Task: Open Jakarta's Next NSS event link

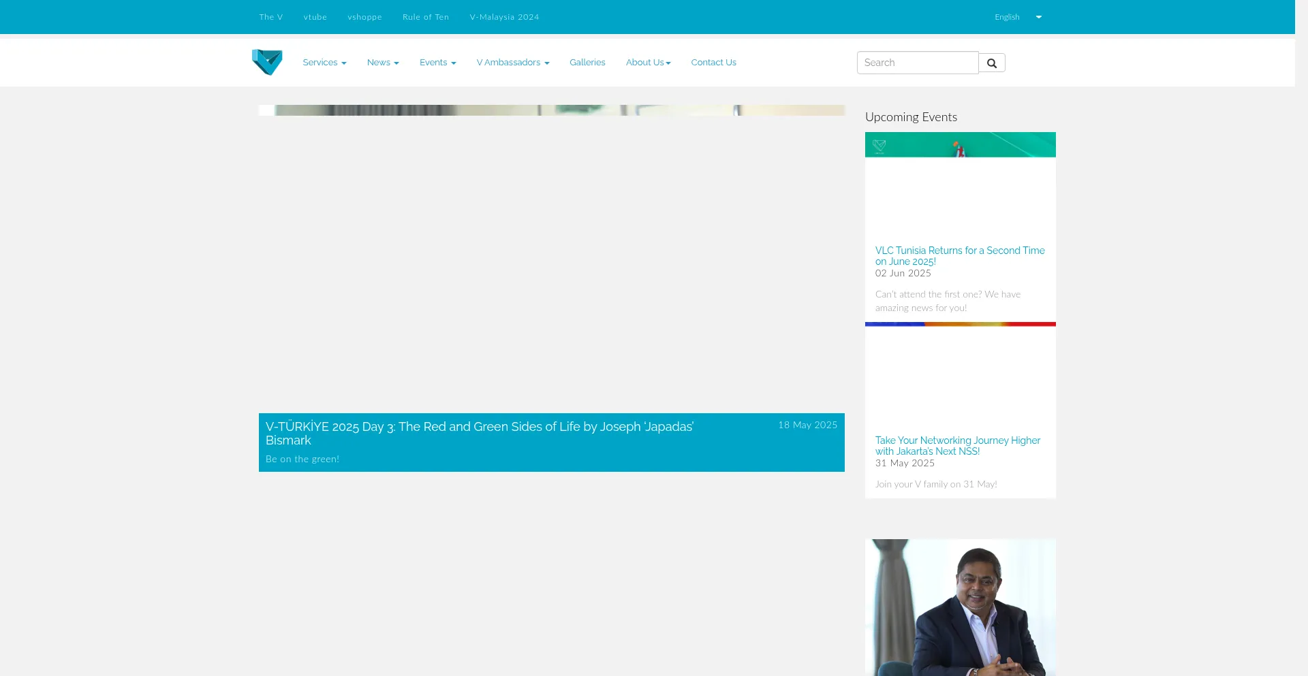Action: (x=957, y=445)
